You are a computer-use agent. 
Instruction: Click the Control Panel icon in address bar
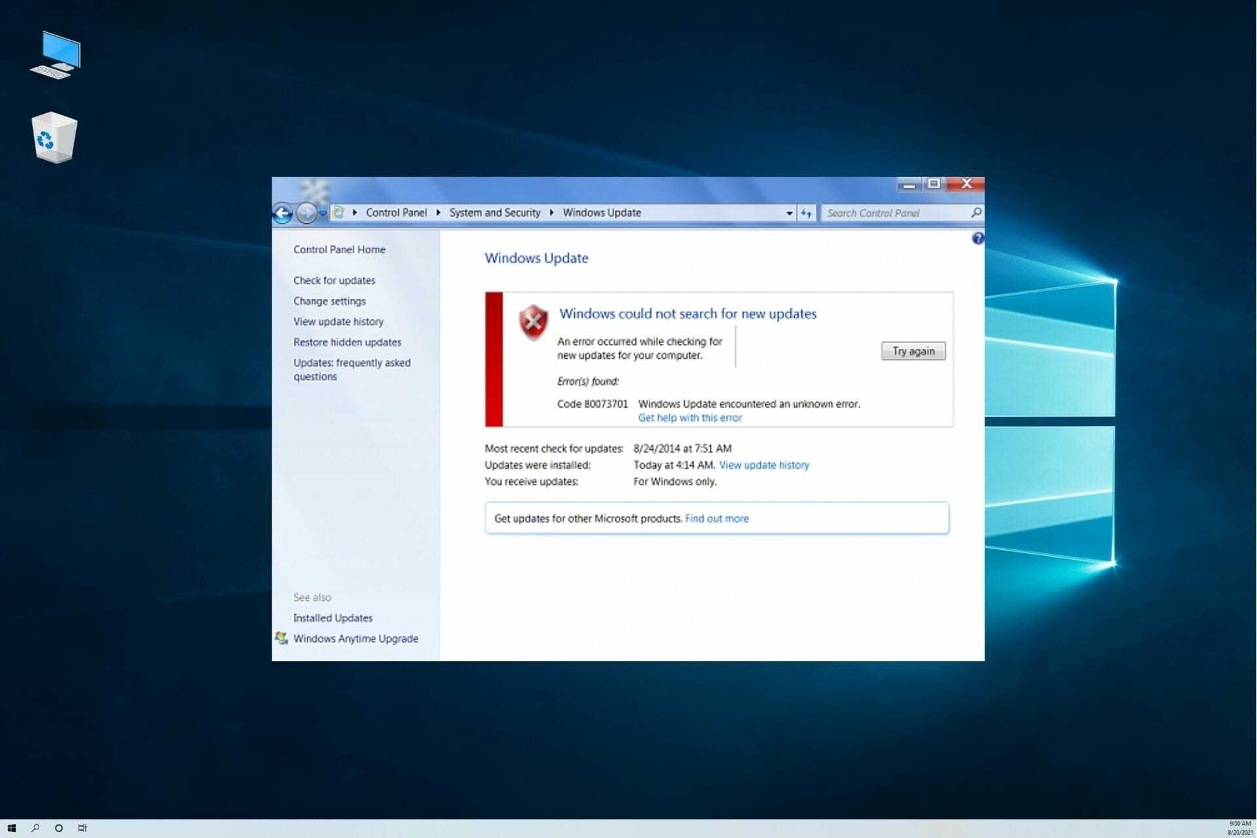338,213
